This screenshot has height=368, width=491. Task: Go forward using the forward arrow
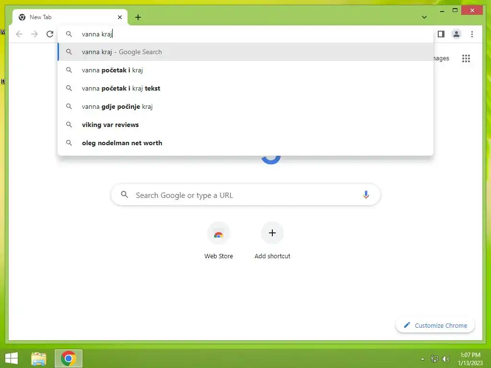[35, 34]
